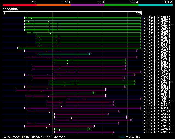Select the BP038556 query name
The width and height of the screenshot is (175, 139).
click(x=10, y=9)
